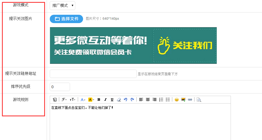262x140 pixels.
Task: Toggle underline formatting in editor
Action: point(112,100)
